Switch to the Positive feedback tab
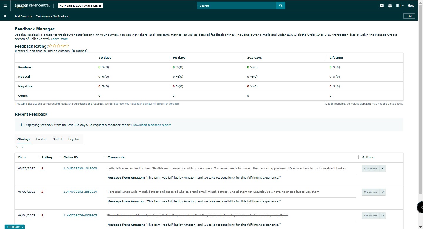This screenshot has width=423, height=229. (41, 139)
